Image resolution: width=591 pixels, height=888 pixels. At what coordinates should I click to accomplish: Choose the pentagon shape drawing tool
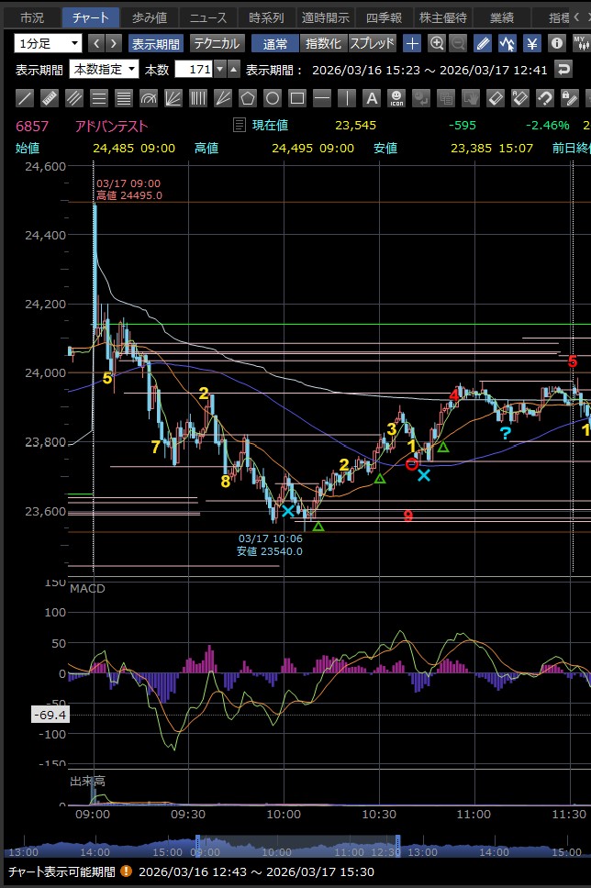[248, 98]
